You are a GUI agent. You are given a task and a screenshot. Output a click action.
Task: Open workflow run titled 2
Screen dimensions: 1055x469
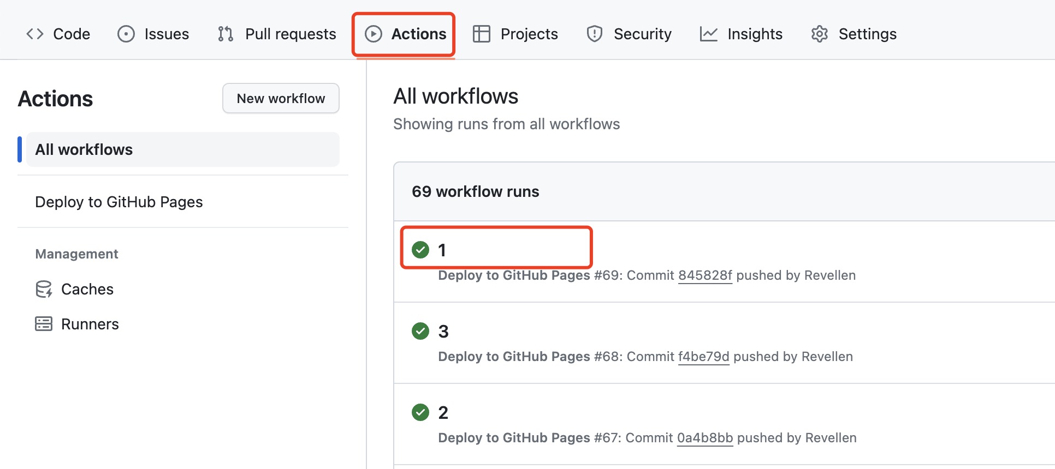[x=443, y=412]
